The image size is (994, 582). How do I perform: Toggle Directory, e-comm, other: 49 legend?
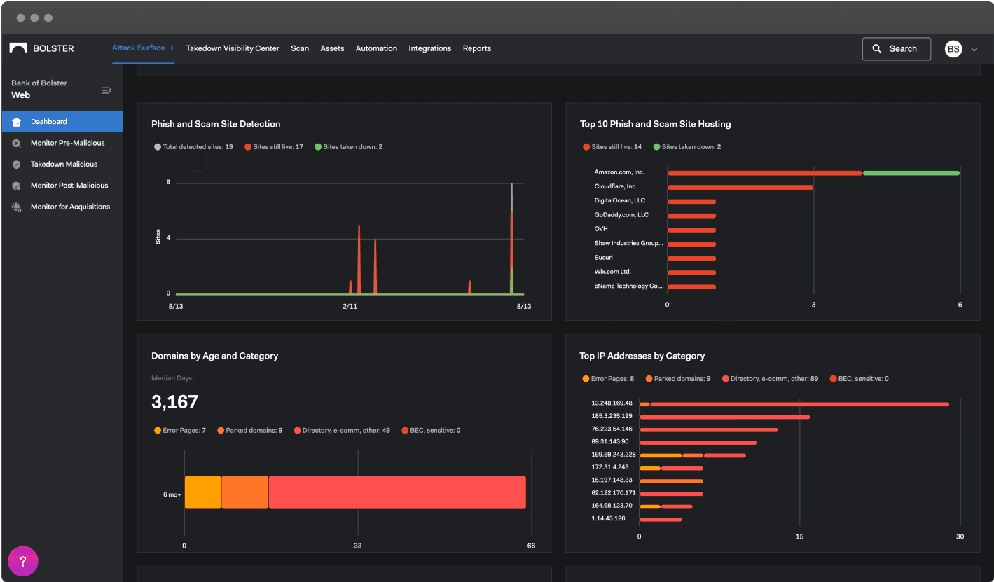[x=342, y=431]
